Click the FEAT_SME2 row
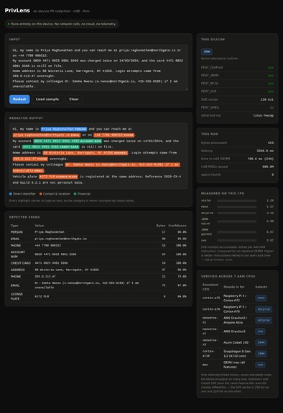This screenshot has width=283, height=413. [x=237, y=107]
